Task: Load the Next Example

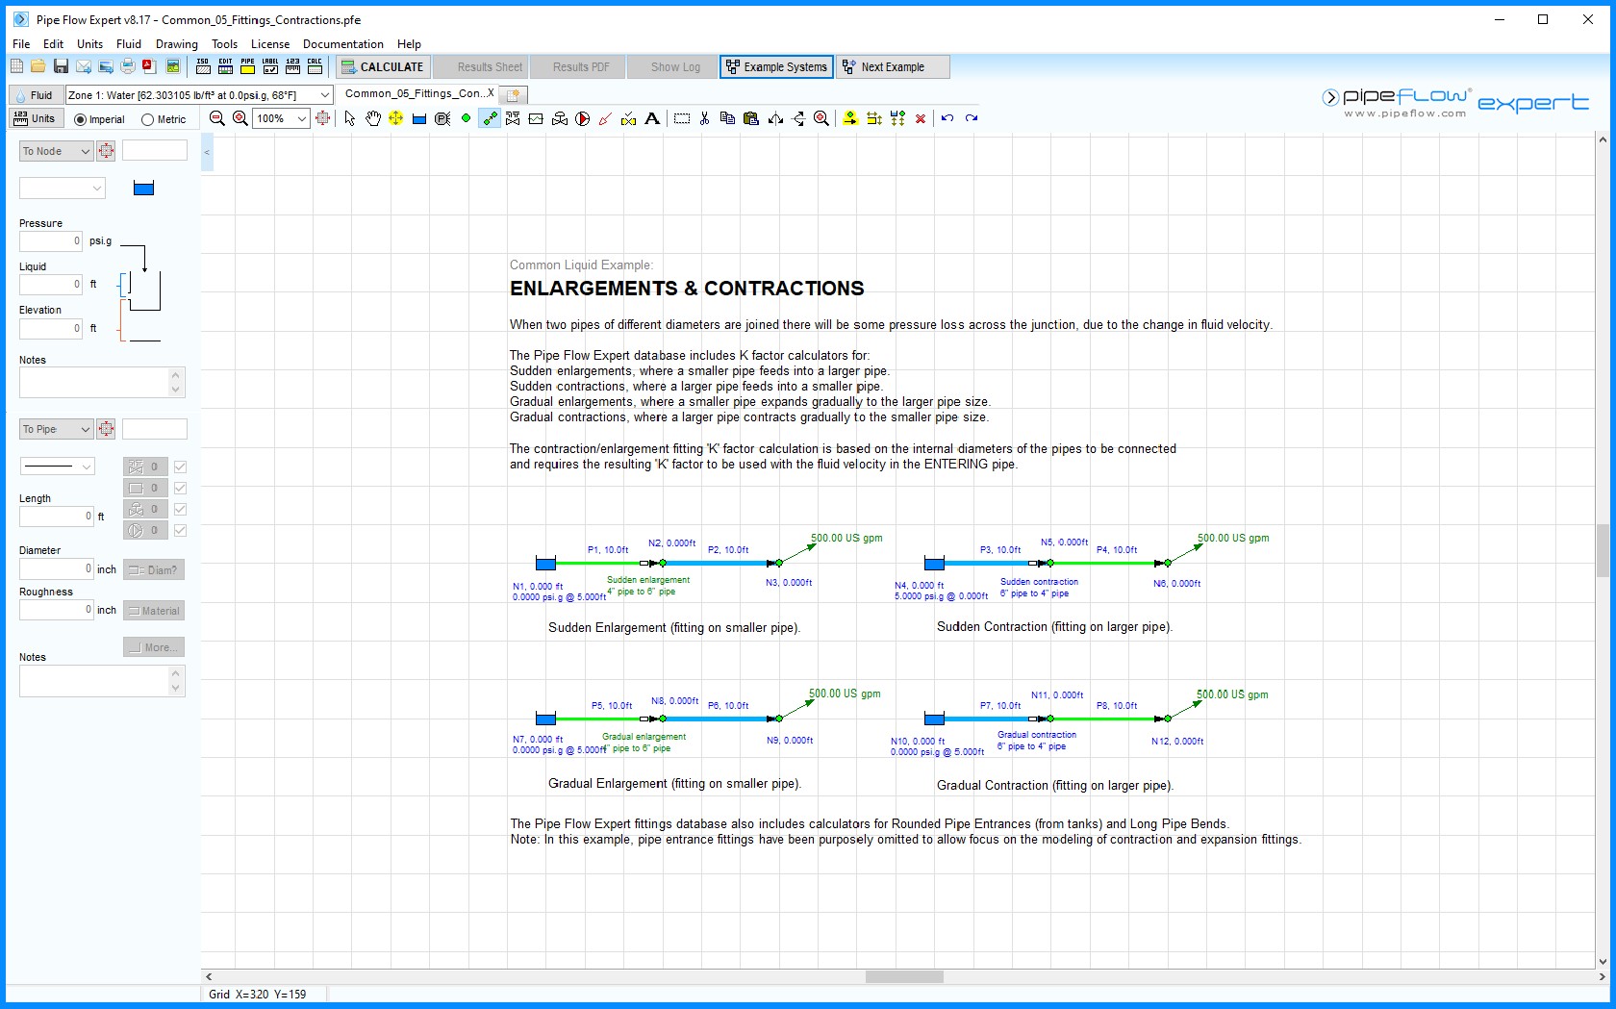Action: point(893,66)
